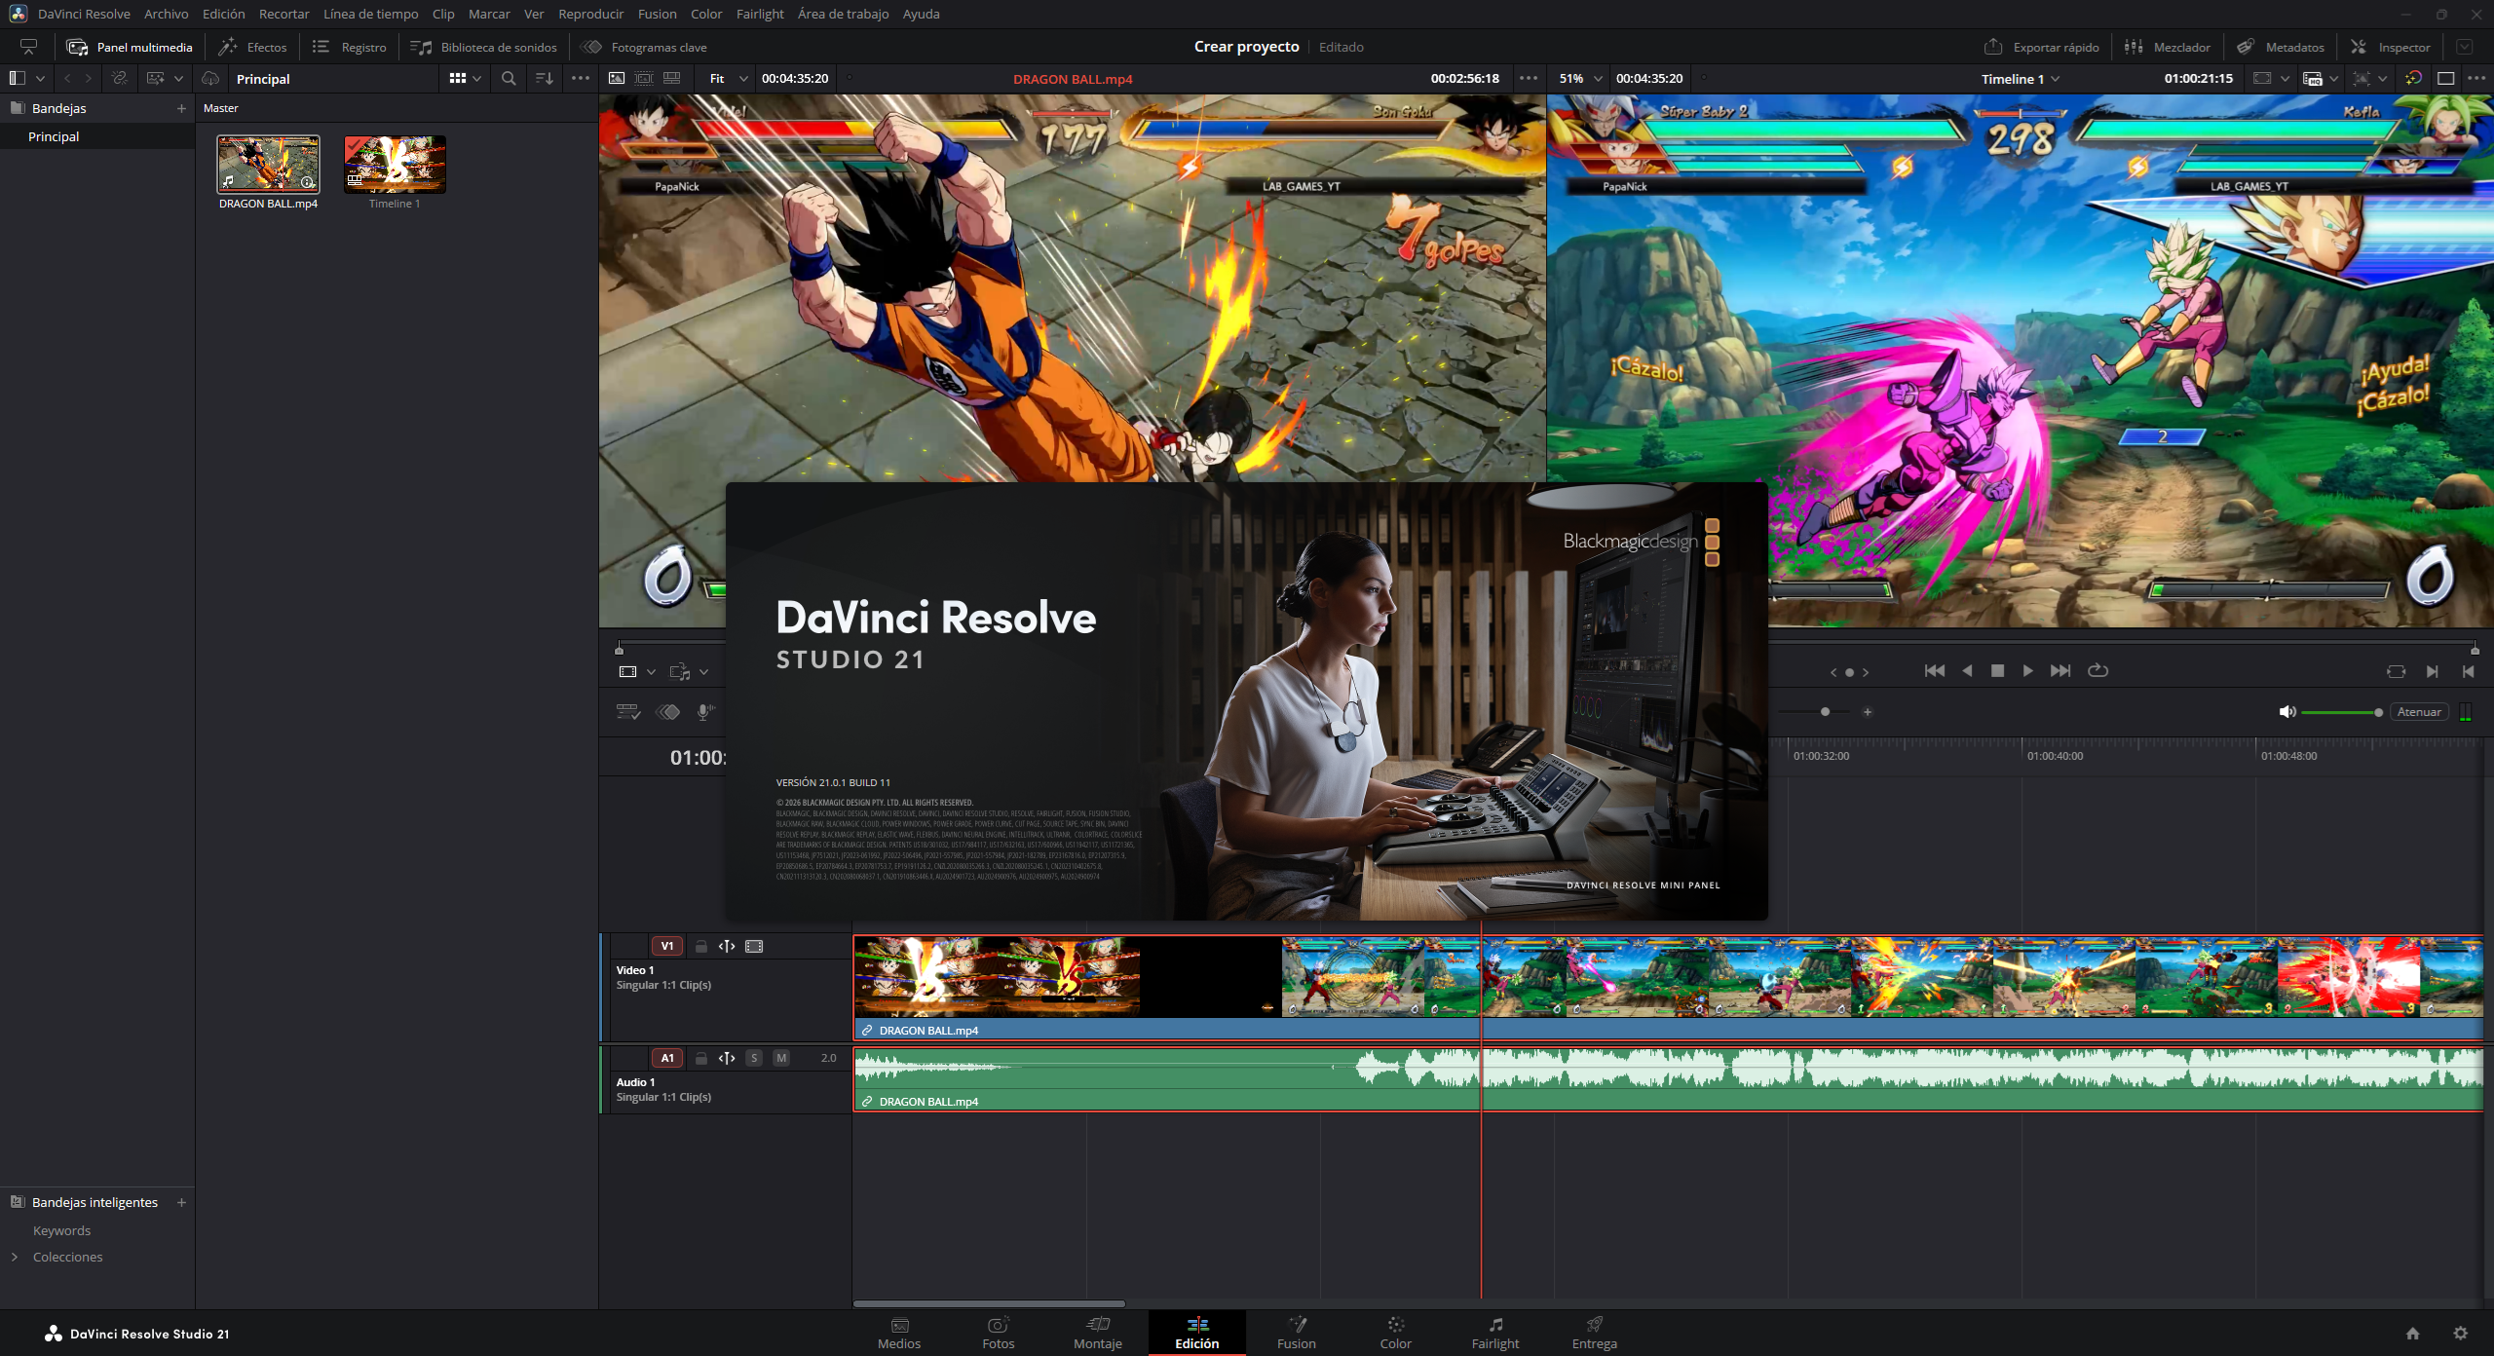Open the media pool search icon

tap(509, 79)
